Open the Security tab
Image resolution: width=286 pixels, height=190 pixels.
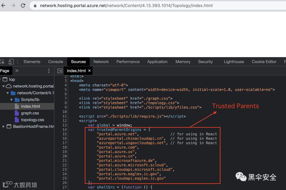click(205, 62)
